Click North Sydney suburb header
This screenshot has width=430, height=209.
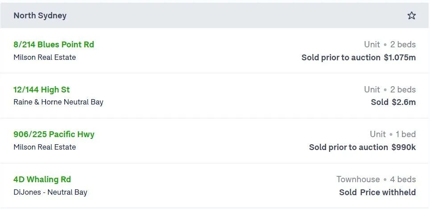pyautogui.click(x=40, y=16)
